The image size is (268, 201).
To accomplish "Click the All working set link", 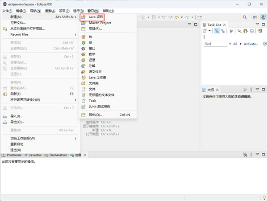I will [x=235, y=44].
